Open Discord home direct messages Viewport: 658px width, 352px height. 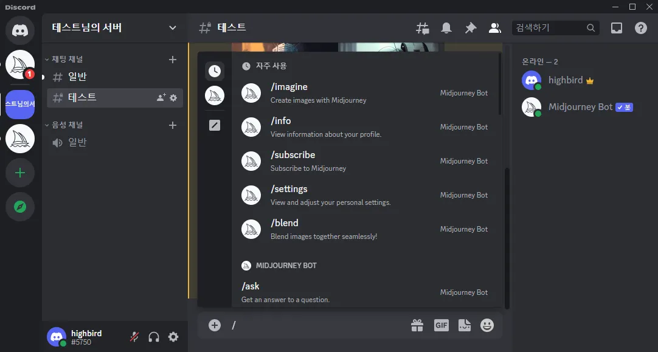pyautogui.click(x=19, y=30)
